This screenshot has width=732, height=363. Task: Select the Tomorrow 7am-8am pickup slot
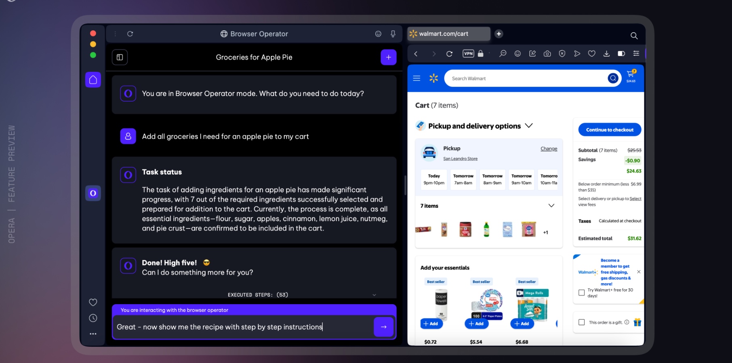[463, 179]
